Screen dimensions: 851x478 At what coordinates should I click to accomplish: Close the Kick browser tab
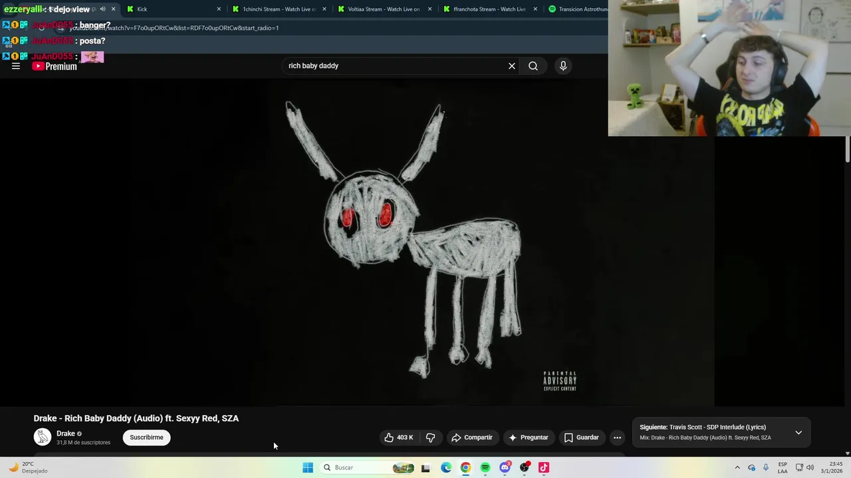(219, 9)
